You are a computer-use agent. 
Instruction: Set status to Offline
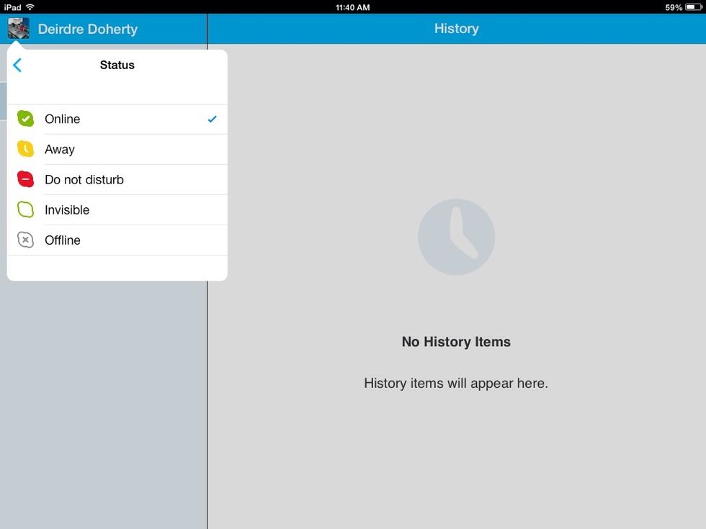tap(63, 240)
